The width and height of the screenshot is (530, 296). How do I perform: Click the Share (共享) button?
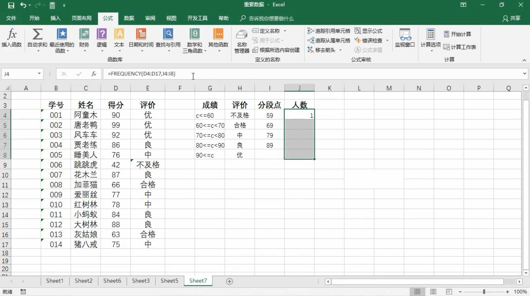(511, 18)
